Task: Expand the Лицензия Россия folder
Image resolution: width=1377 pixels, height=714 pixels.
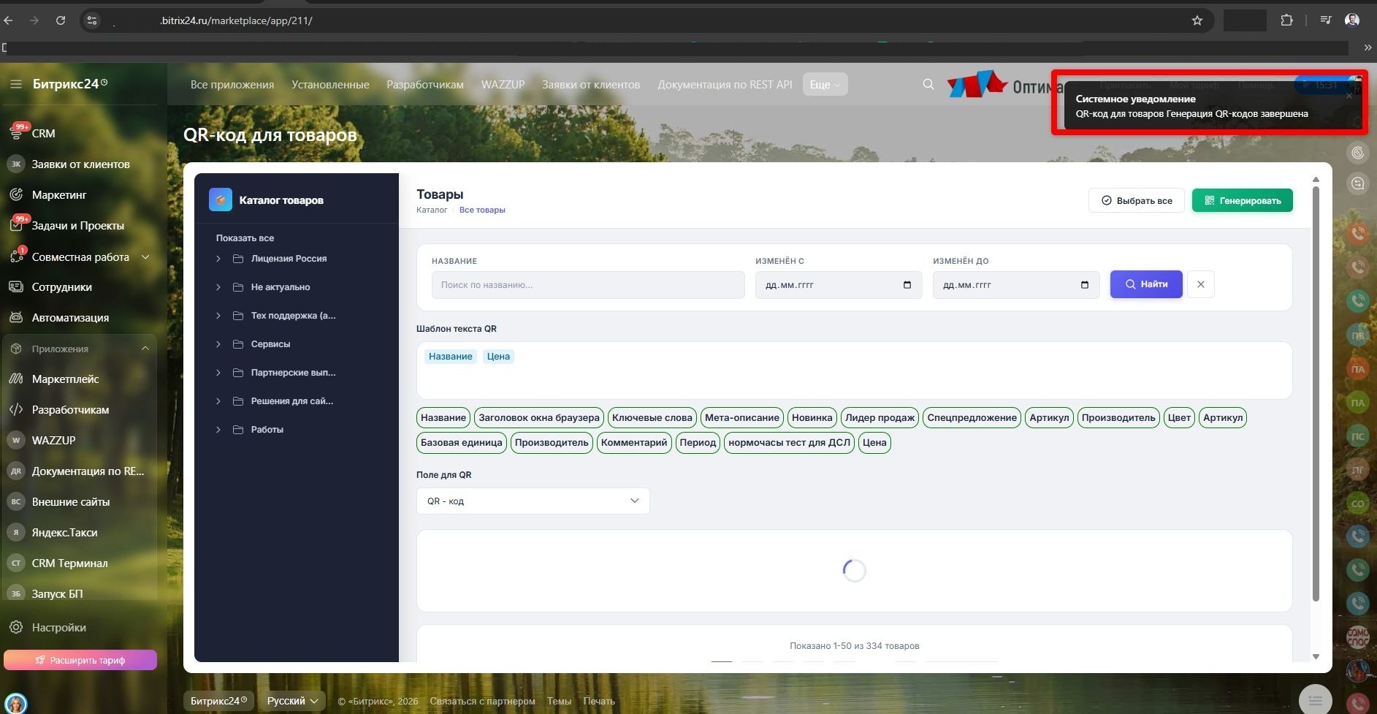Action: tap(218, 259)
